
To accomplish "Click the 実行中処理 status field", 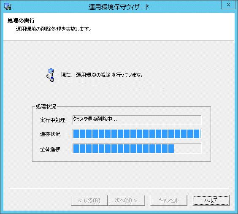I will 137,120.
